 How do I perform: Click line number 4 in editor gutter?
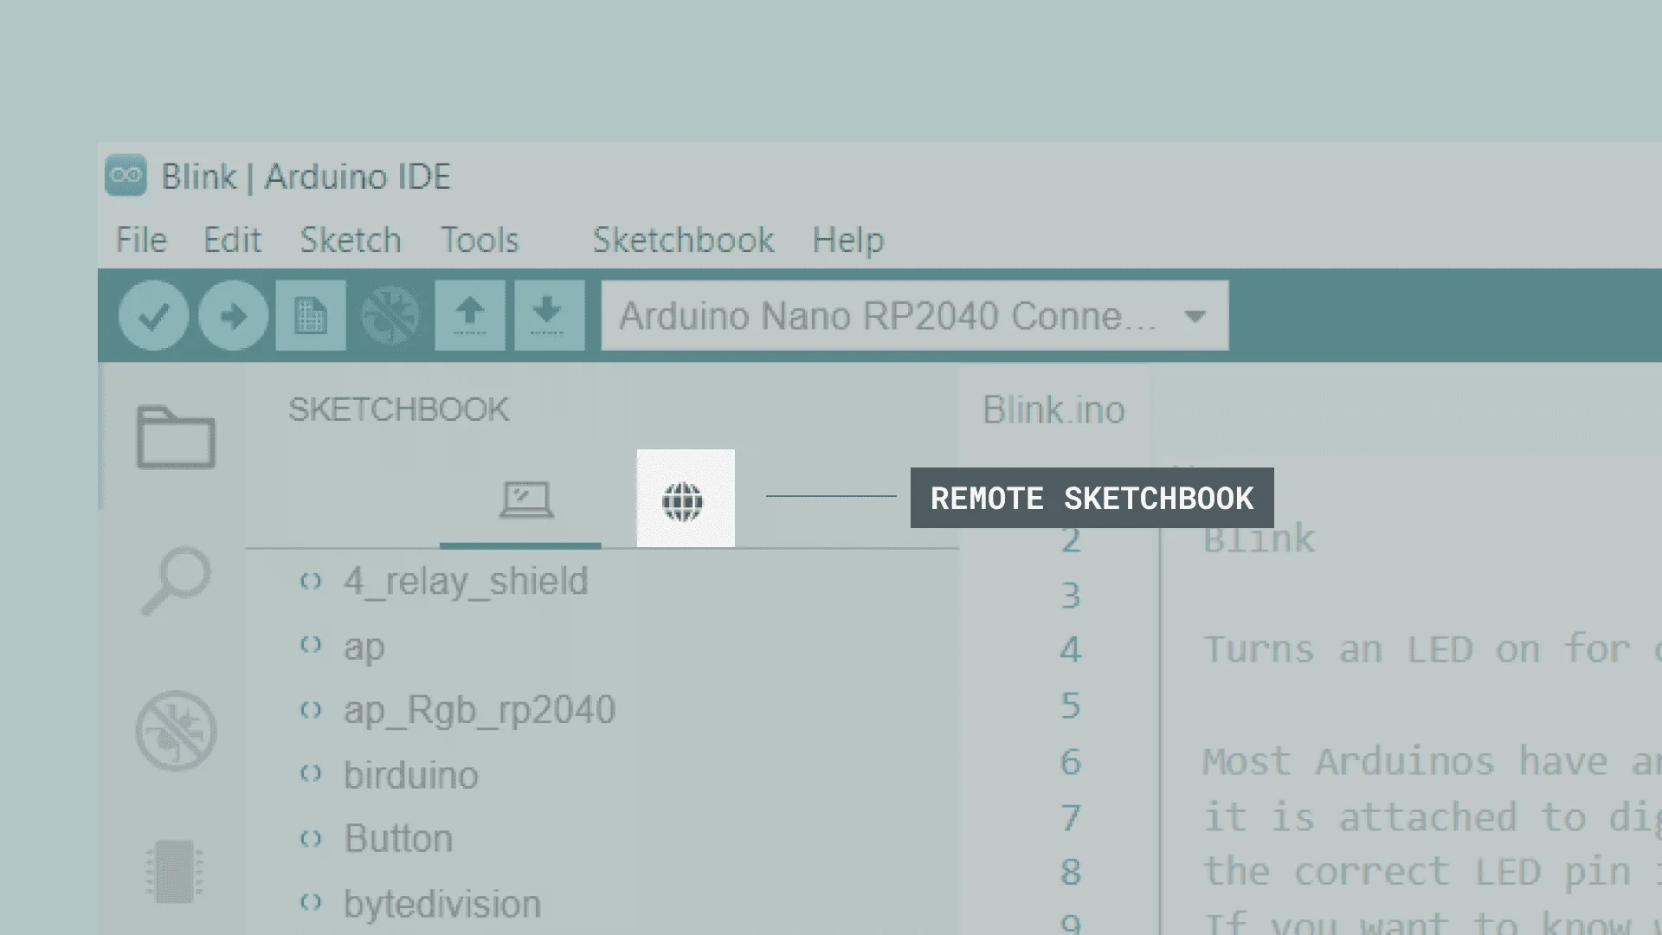[1071, 650]
